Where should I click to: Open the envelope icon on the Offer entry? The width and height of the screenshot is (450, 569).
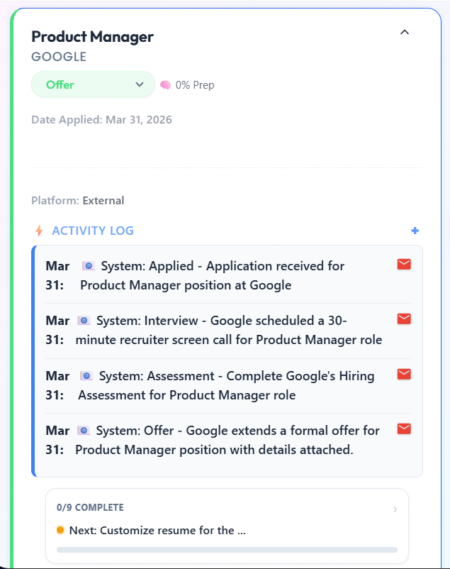pyautogui.click(x=403, y=429)
